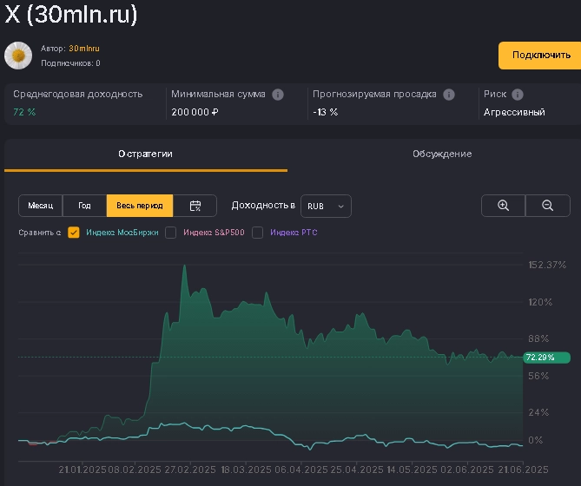Click the daisy author avatar
This screenshot has width=581, height=486.
click(18, 55)
